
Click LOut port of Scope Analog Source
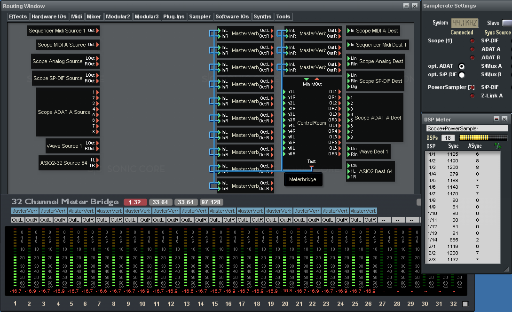pos(97,58)
